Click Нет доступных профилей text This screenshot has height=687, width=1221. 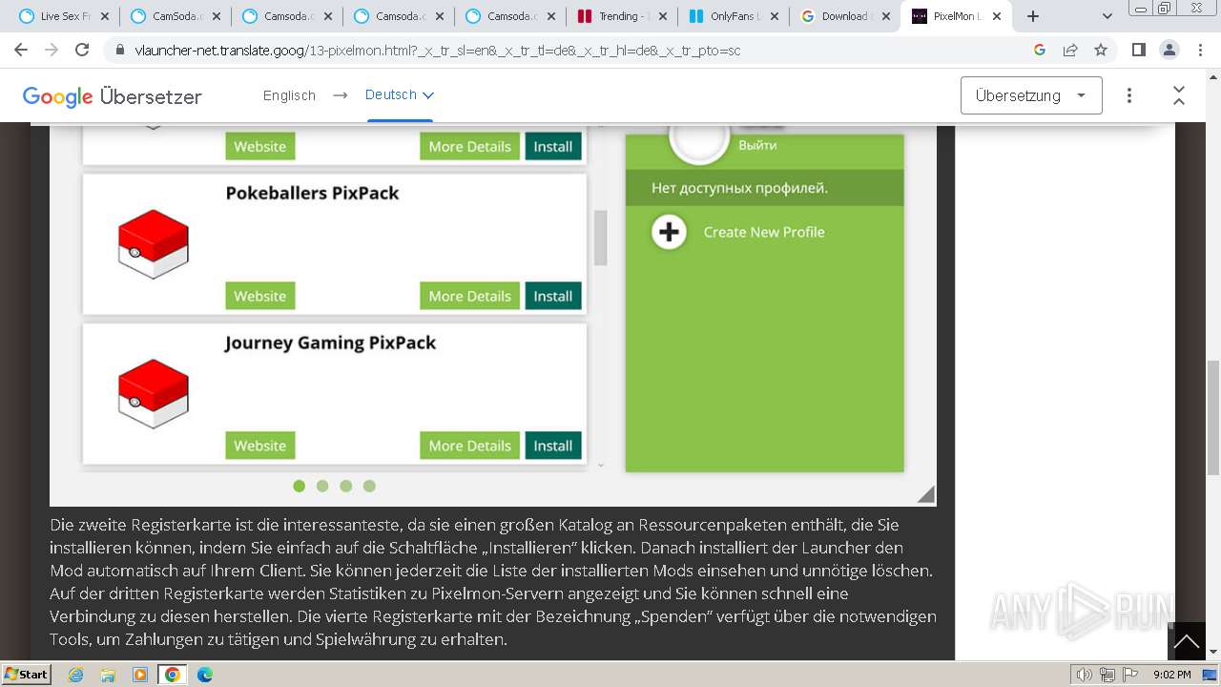(739, 188)
